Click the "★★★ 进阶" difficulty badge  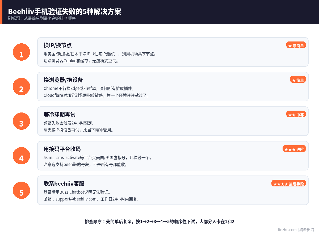[x=294, y=149]
